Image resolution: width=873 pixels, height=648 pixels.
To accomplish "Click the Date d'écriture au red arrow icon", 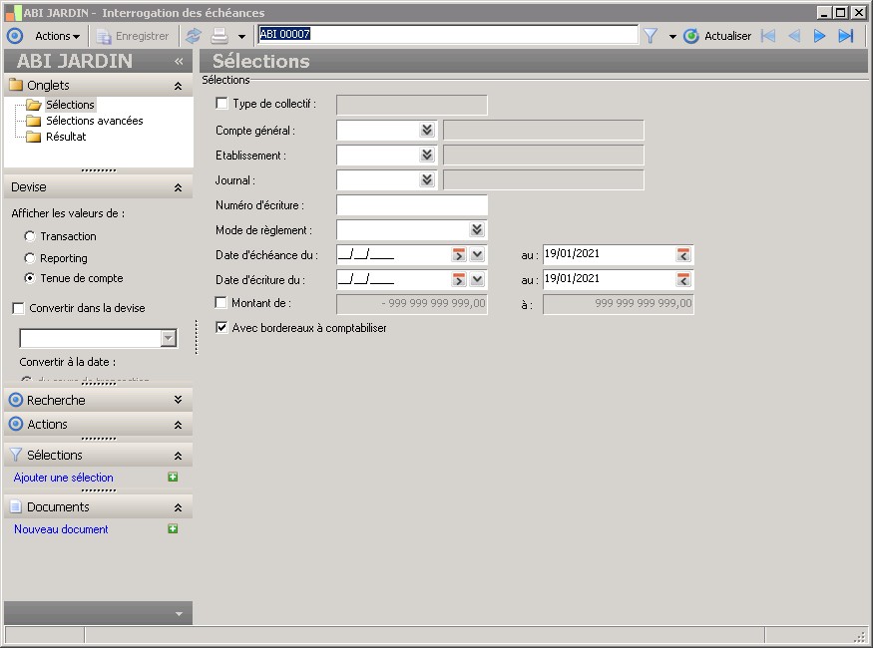I will pos(683,279).
